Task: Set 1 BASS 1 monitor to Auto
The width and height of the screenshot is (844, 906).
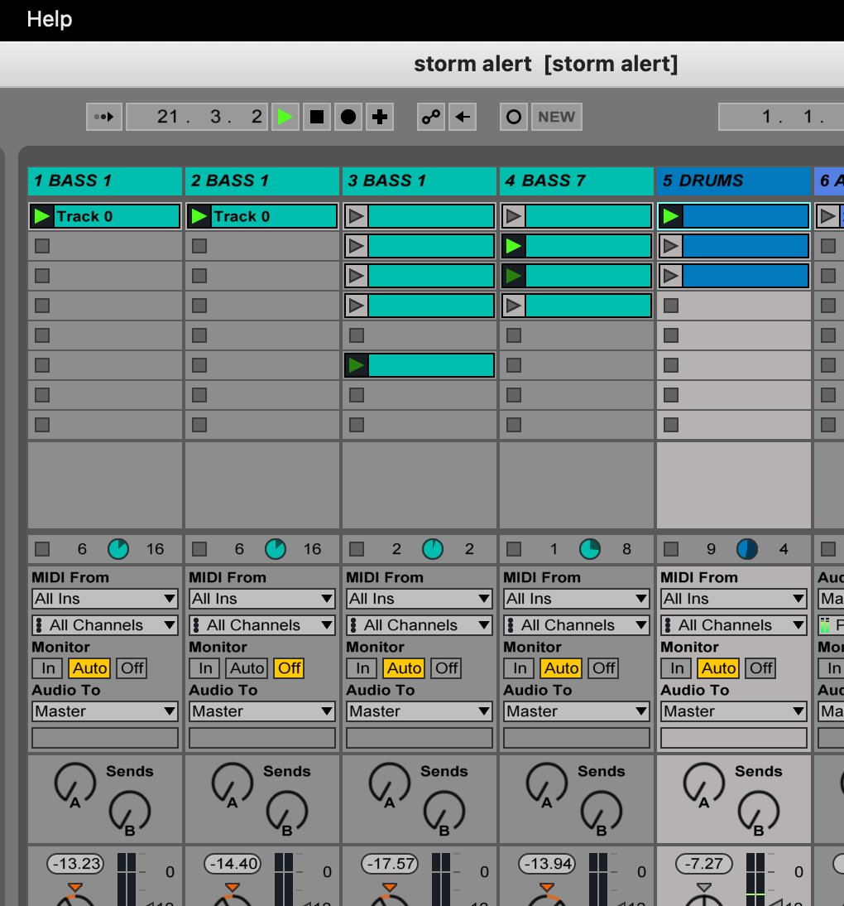Action: pyautogui.click(x=89, y=668)
